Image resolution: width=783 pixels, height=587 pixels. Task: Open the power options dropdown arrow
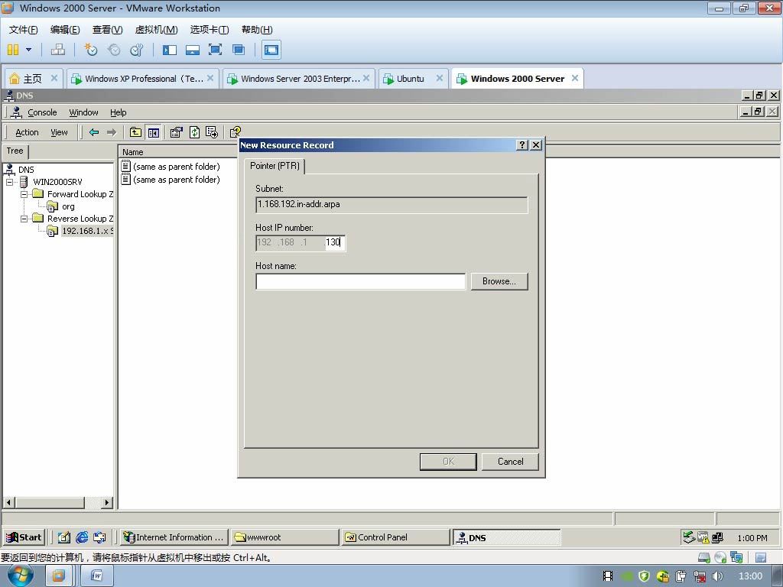pyautogui.click(x=28, y=50)
